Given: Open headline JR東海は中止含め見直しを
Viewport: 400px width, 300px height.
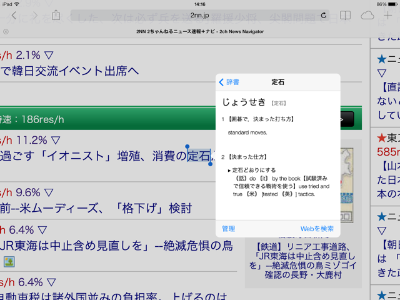Looking at the screenshot, I should (116, 246).
